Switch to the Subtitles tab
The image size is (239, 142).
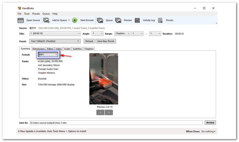[77, 49]
